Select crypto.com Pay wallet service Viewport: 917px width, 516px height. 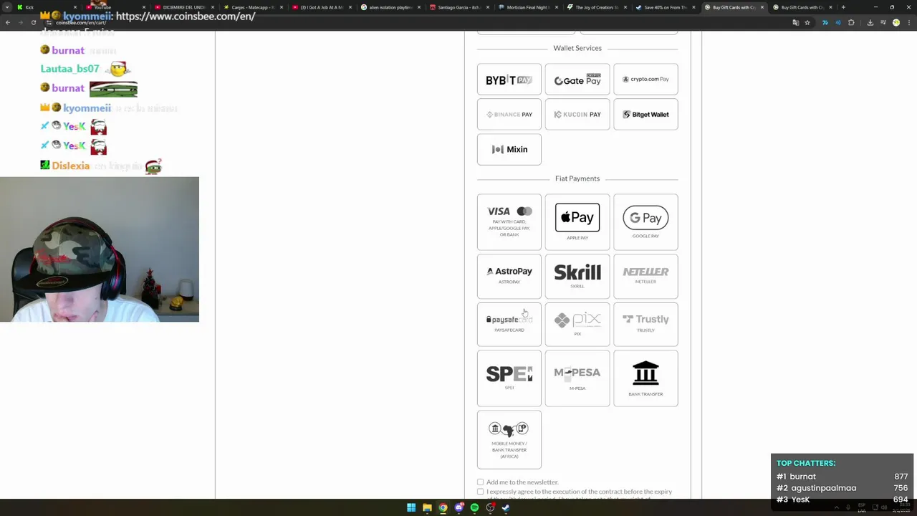click(645, 80)
